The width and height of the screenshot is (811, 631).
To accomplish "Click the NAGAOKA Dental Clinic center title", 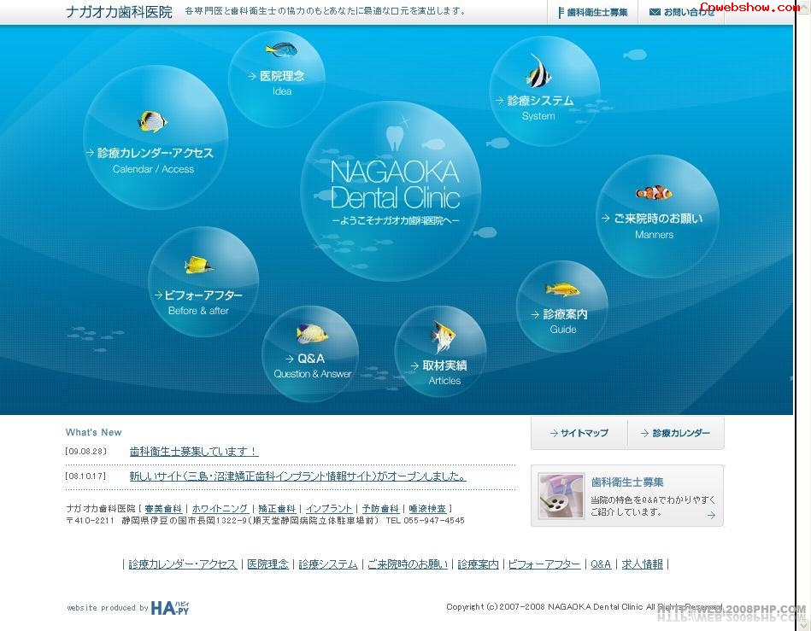I will coord(395,184).
